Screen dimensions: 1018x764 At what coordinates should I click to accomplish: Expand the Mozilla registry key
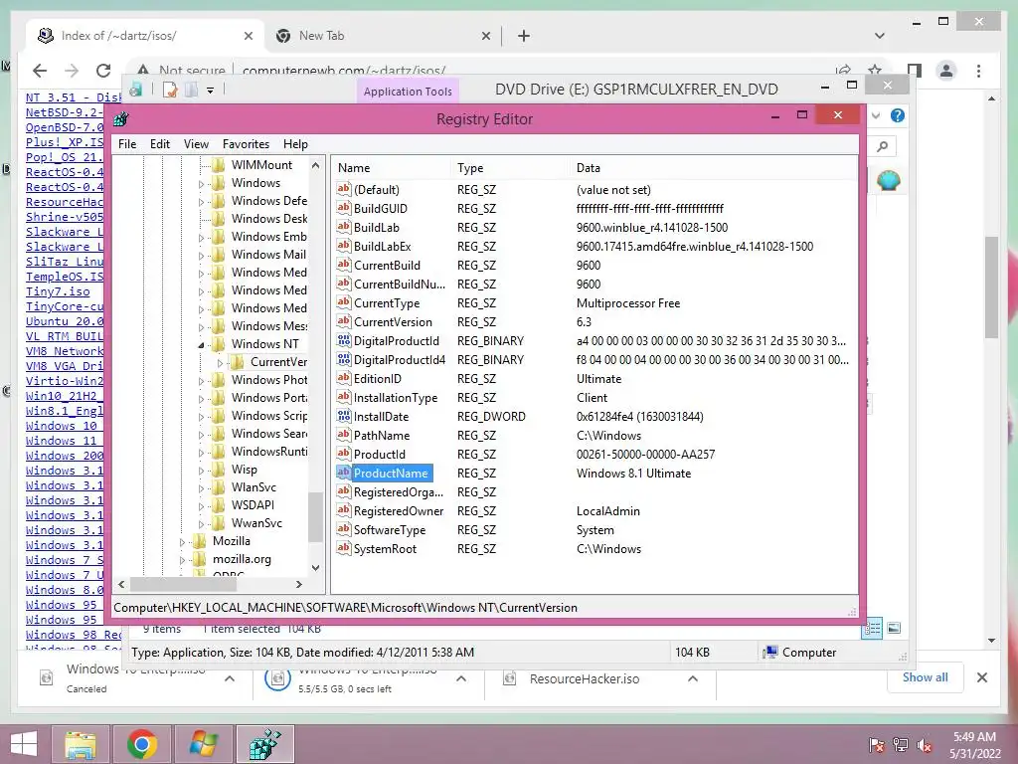click(x=183, y=542)
